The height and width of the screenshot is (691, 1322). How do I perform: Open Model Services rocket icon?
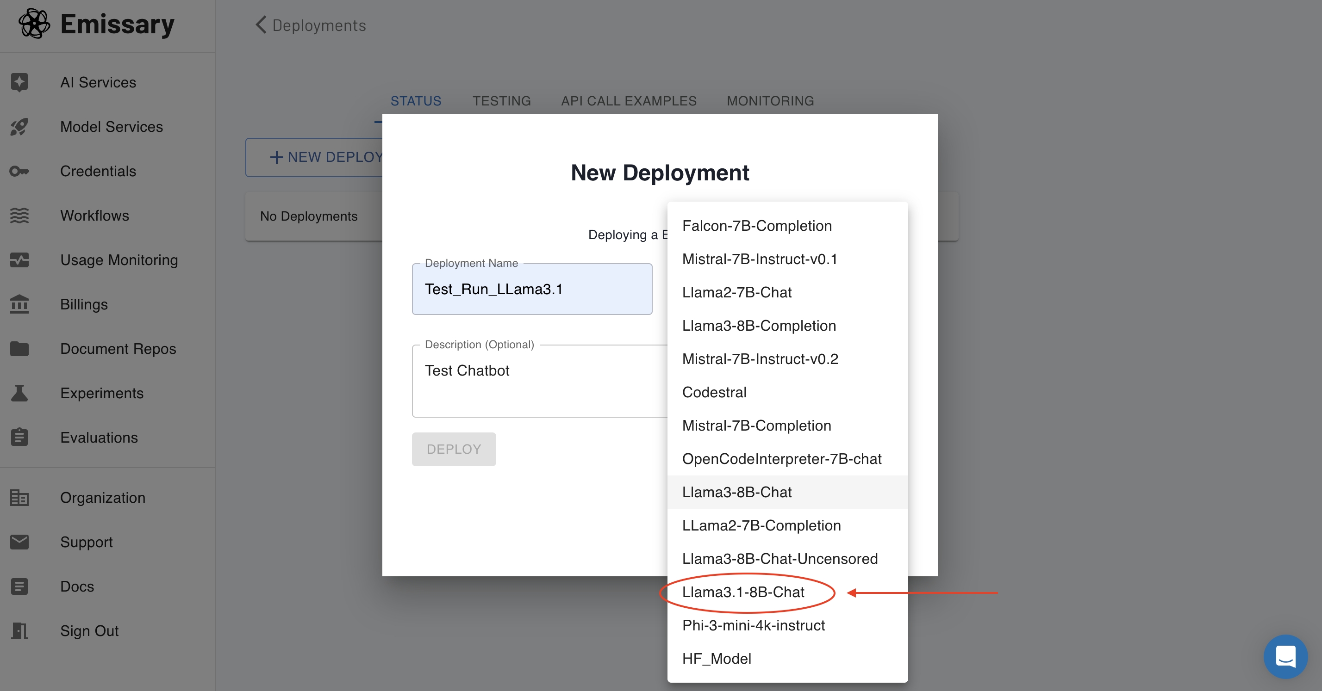19,127
